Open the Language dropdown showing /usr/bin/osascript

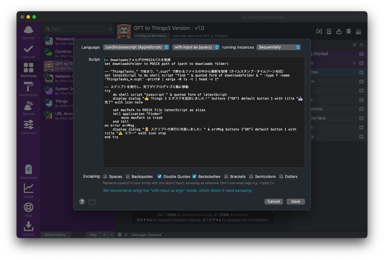(x=136, y=47)
